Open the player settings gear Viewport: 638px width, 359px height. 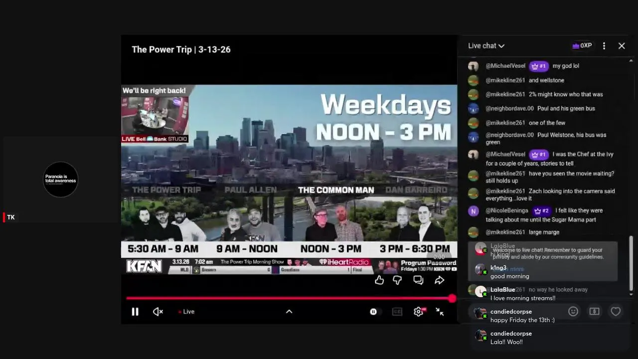(x=419, y=312)
